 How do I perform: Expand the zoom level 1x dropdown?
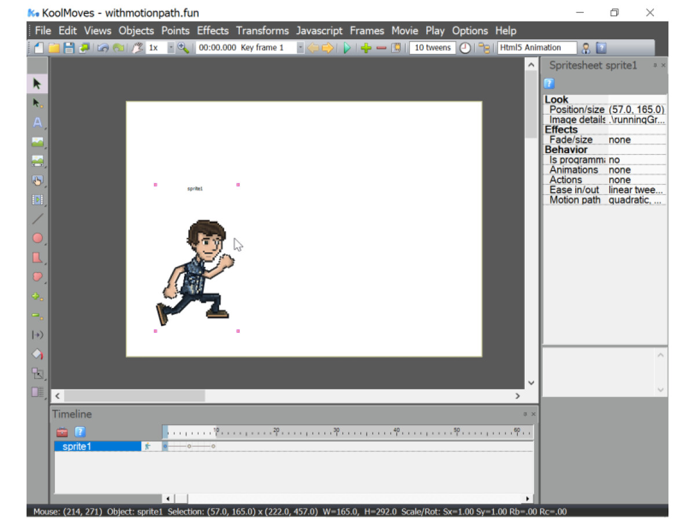click(x=171, y=48)
